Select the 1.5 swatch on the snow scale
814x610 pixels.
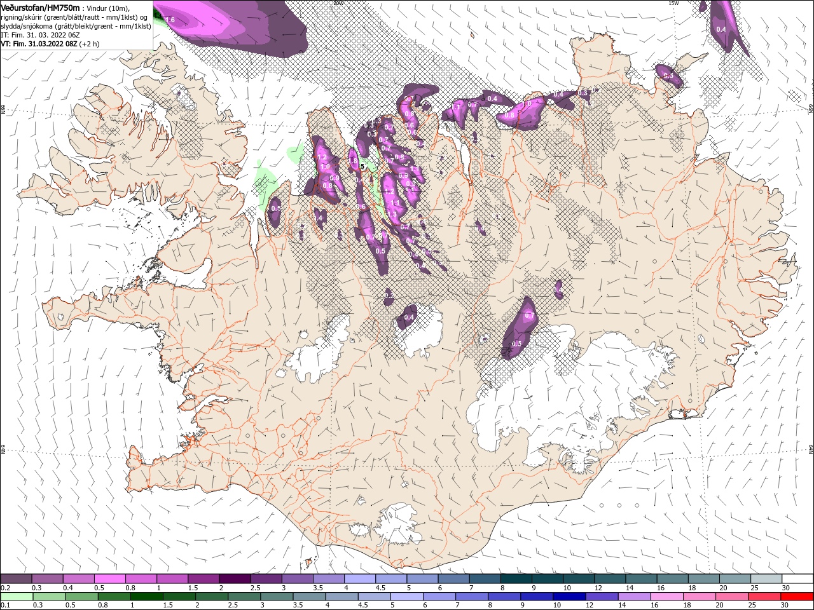[x=204, y=578]
